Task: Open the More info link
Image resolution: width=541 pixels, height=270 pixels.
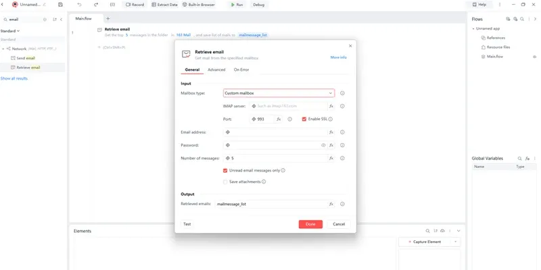Action: point(339,57)
